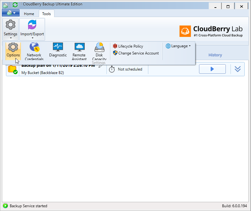Close the CloudBerry Backup window
251x211 pixels.
242,6
